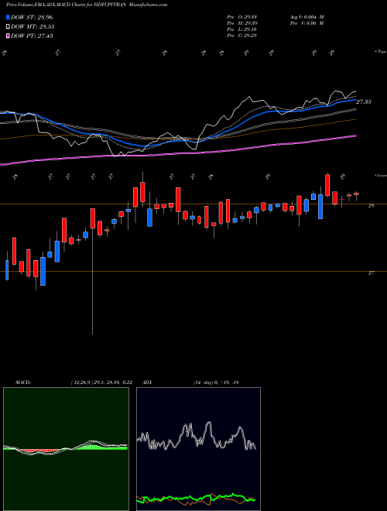Click the 'Pre C: 29.29' value

click(x=241, y=36)
